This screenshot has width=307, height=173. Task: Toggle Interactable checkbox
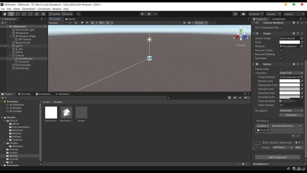click(281, 69)
